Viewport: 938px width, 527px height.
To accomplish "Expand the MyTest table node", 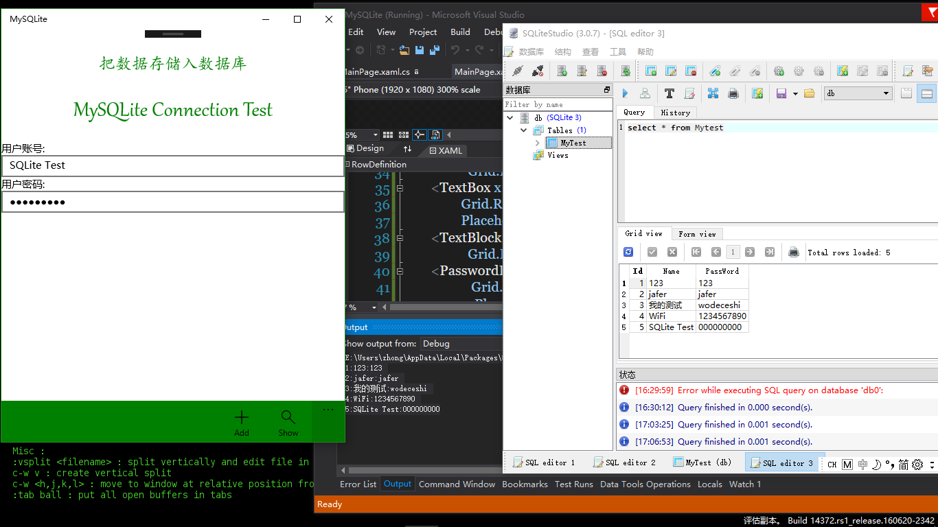I will pyautogui.click(x=538, y=143).
